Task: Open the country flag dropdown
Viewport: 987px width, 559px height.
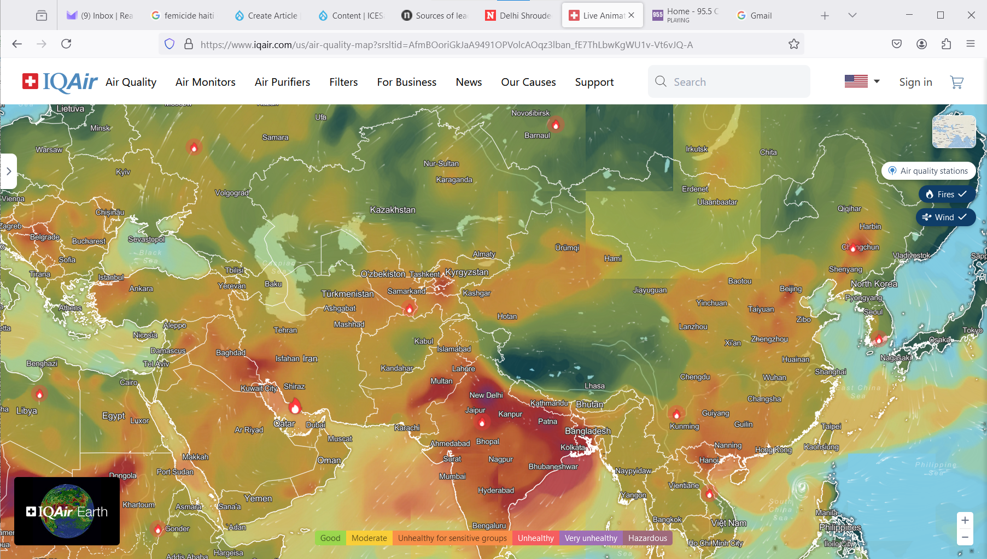Action: click(x=862, y=81)
